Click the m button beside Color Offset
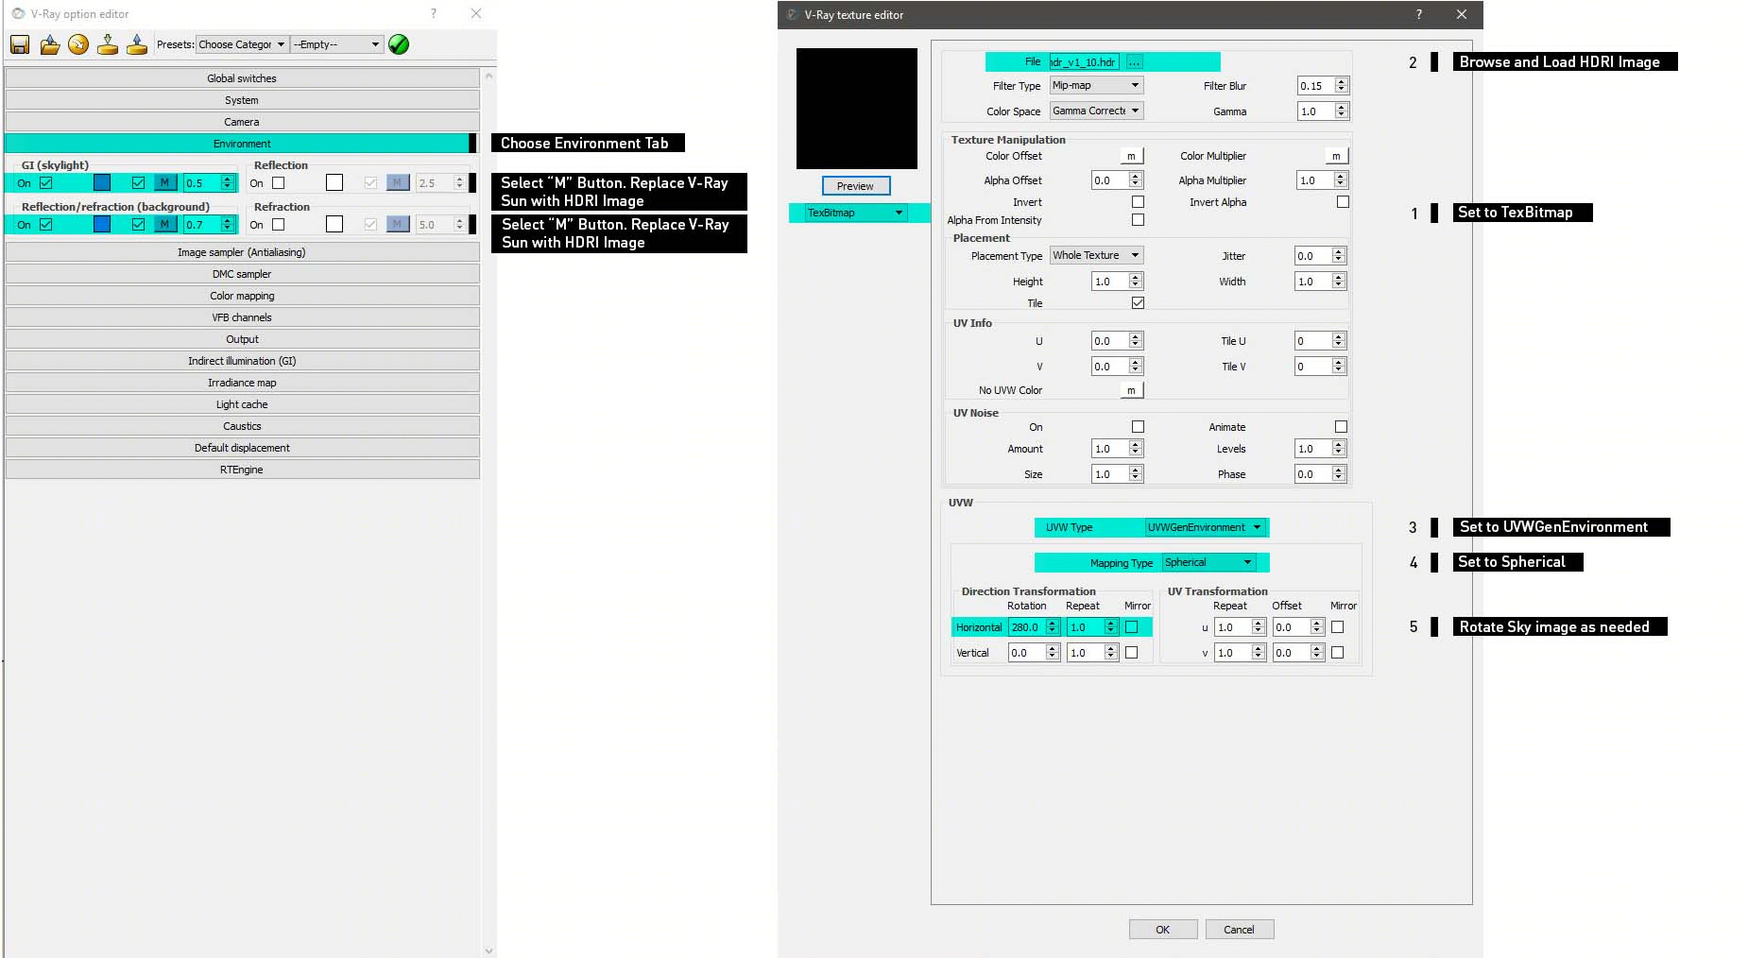Image resolution: width=1748 pixels, height=958 pixels. click(1131, 156)
